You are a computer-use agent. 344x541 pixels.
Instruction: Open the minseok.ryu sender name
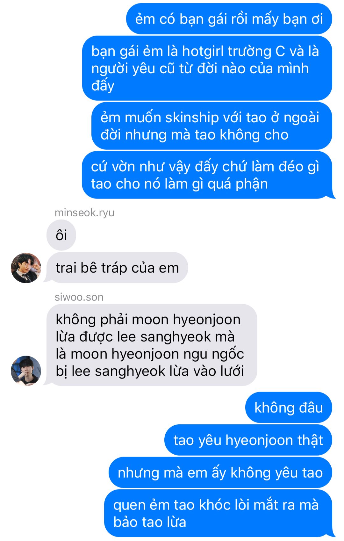[x=84, y=213]
